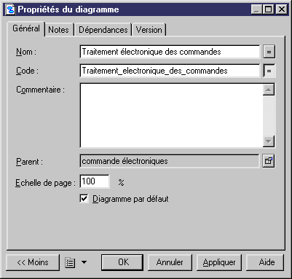Click the properties menu list icon

(70, 262)
